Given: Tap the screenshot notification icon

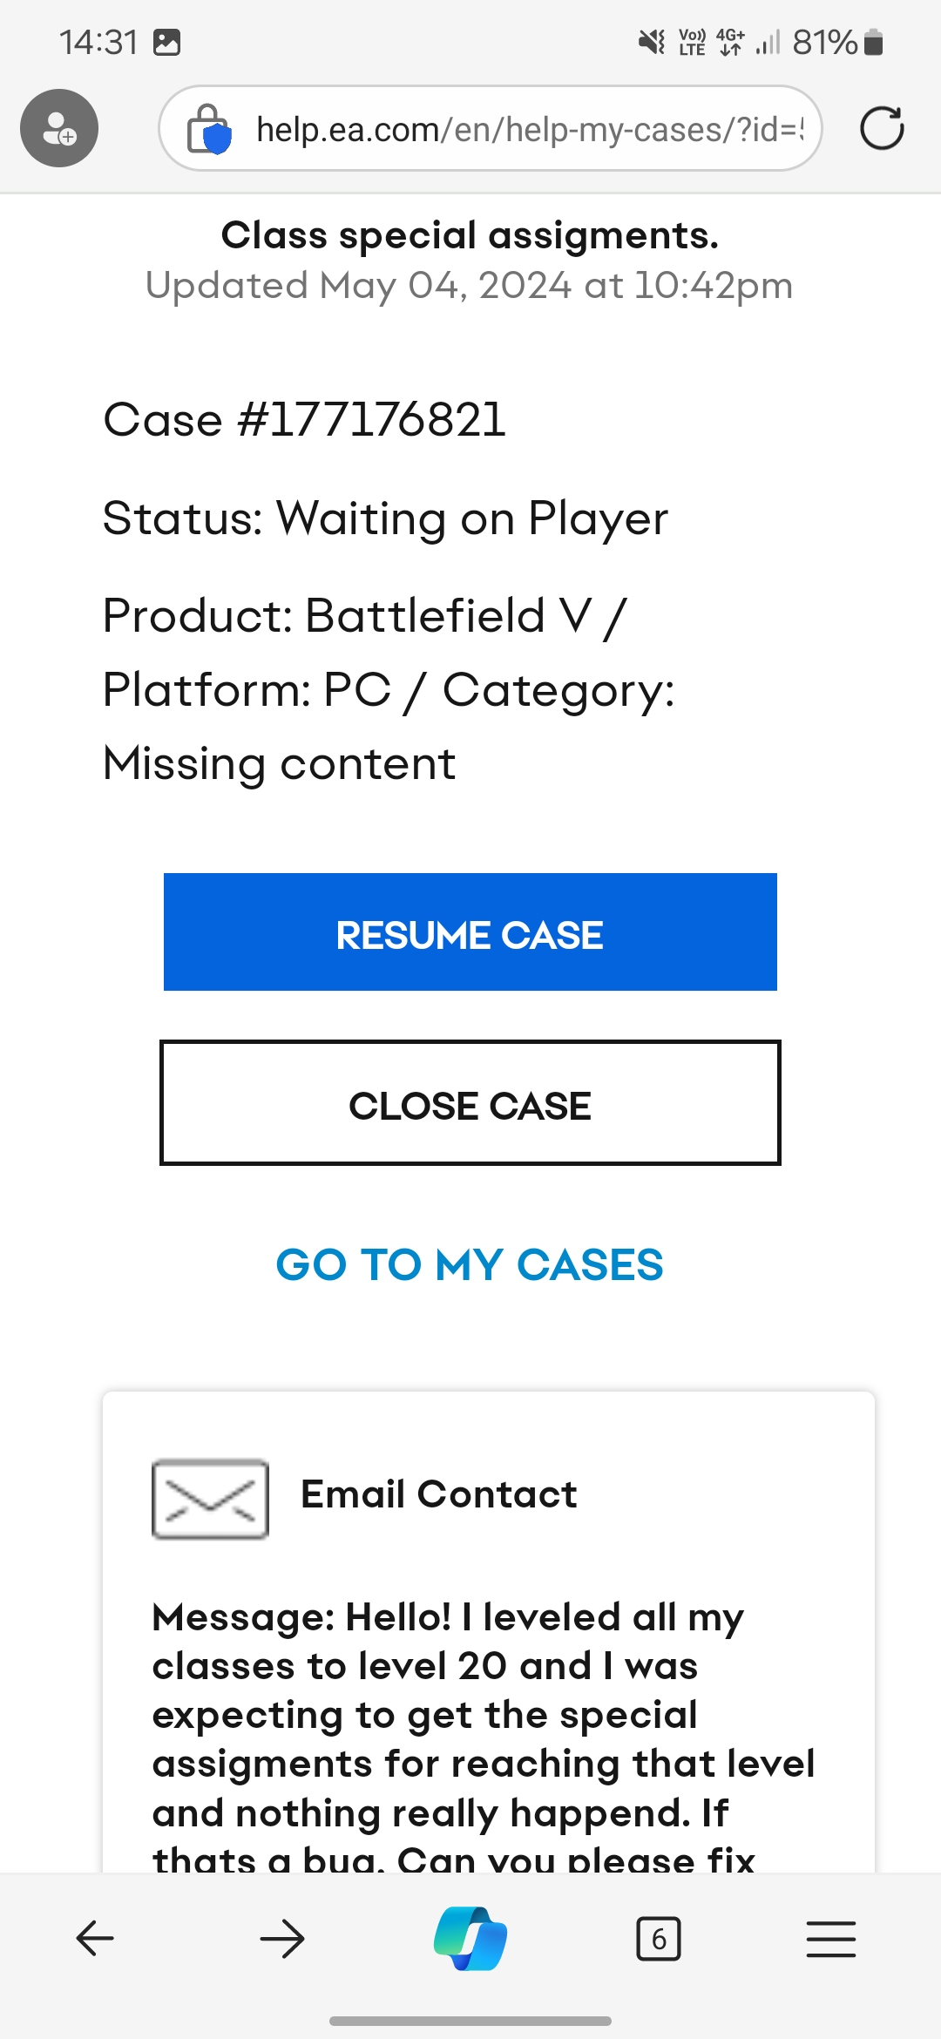Looking at the screenshot, I should tap(166, 42).
